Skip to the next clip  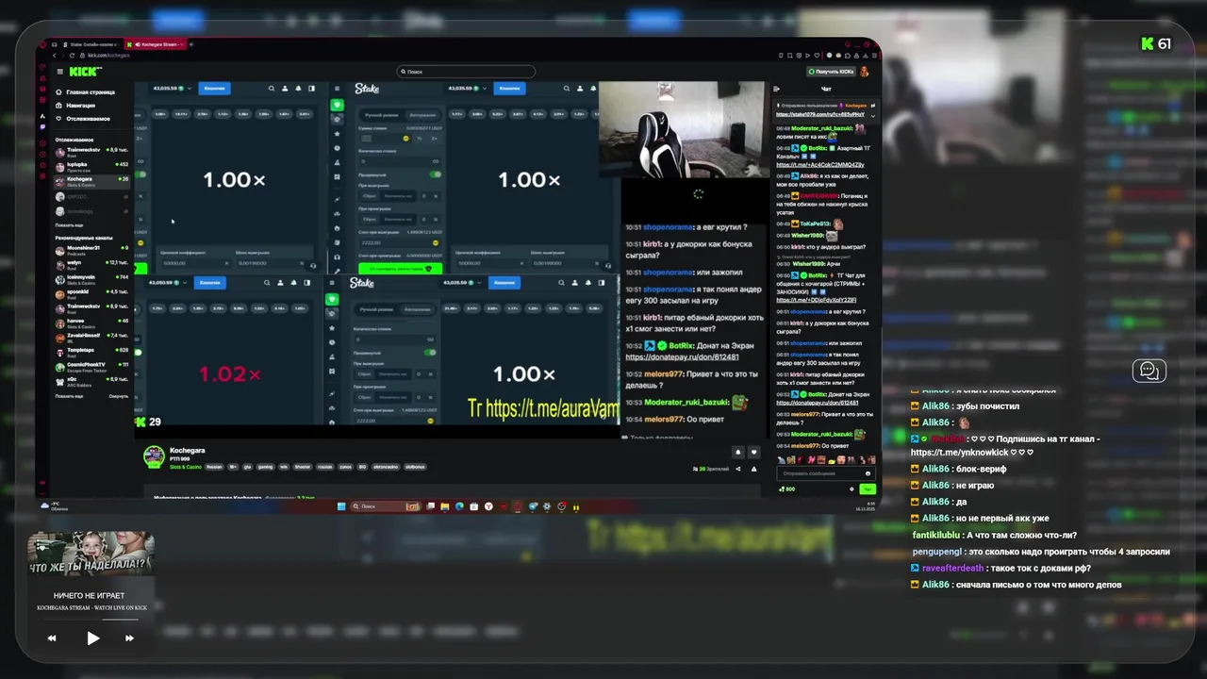tap(129, 638)
